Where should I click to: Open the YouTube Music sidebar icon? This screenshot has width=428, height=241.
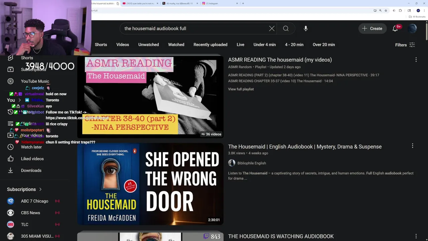pyautogui.click(x=10, y=81)
